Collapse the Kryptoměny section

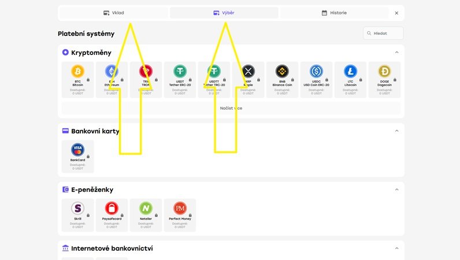tap(396, 52)
